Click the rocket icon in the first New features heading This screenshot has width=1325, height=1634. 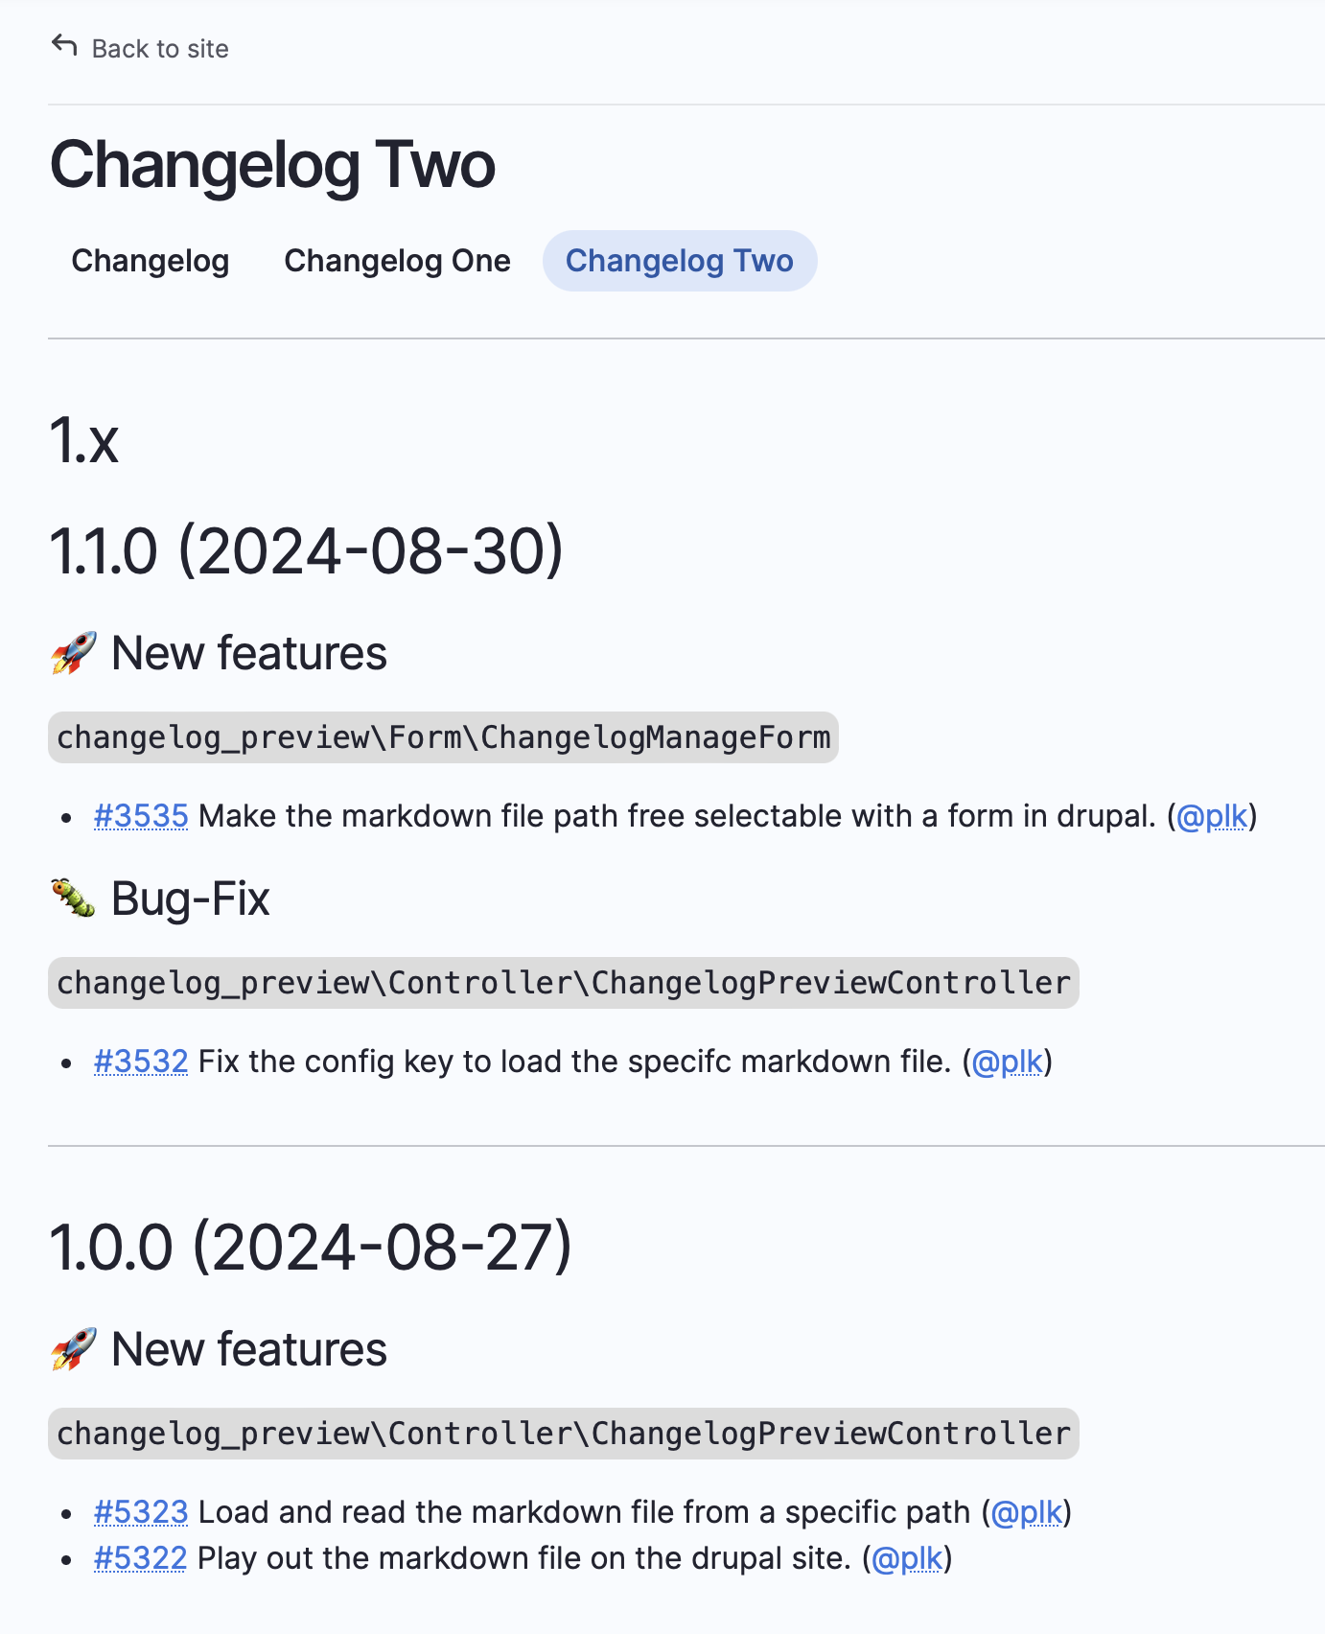[x=74, y=652]
